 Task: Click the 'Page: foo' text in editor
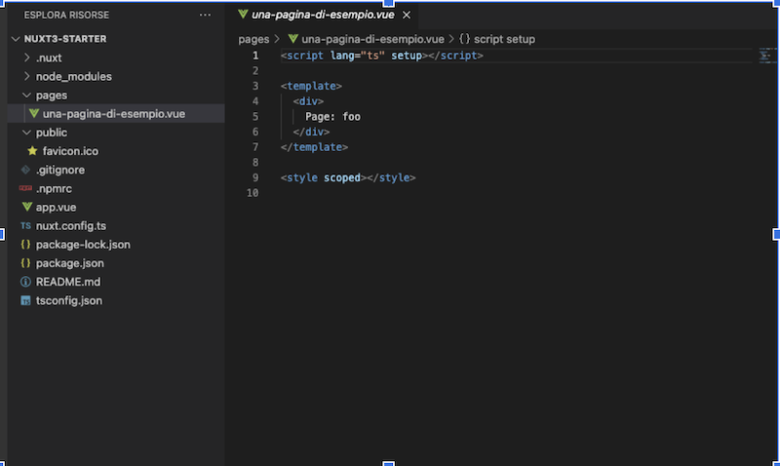[x=332, y=117]
